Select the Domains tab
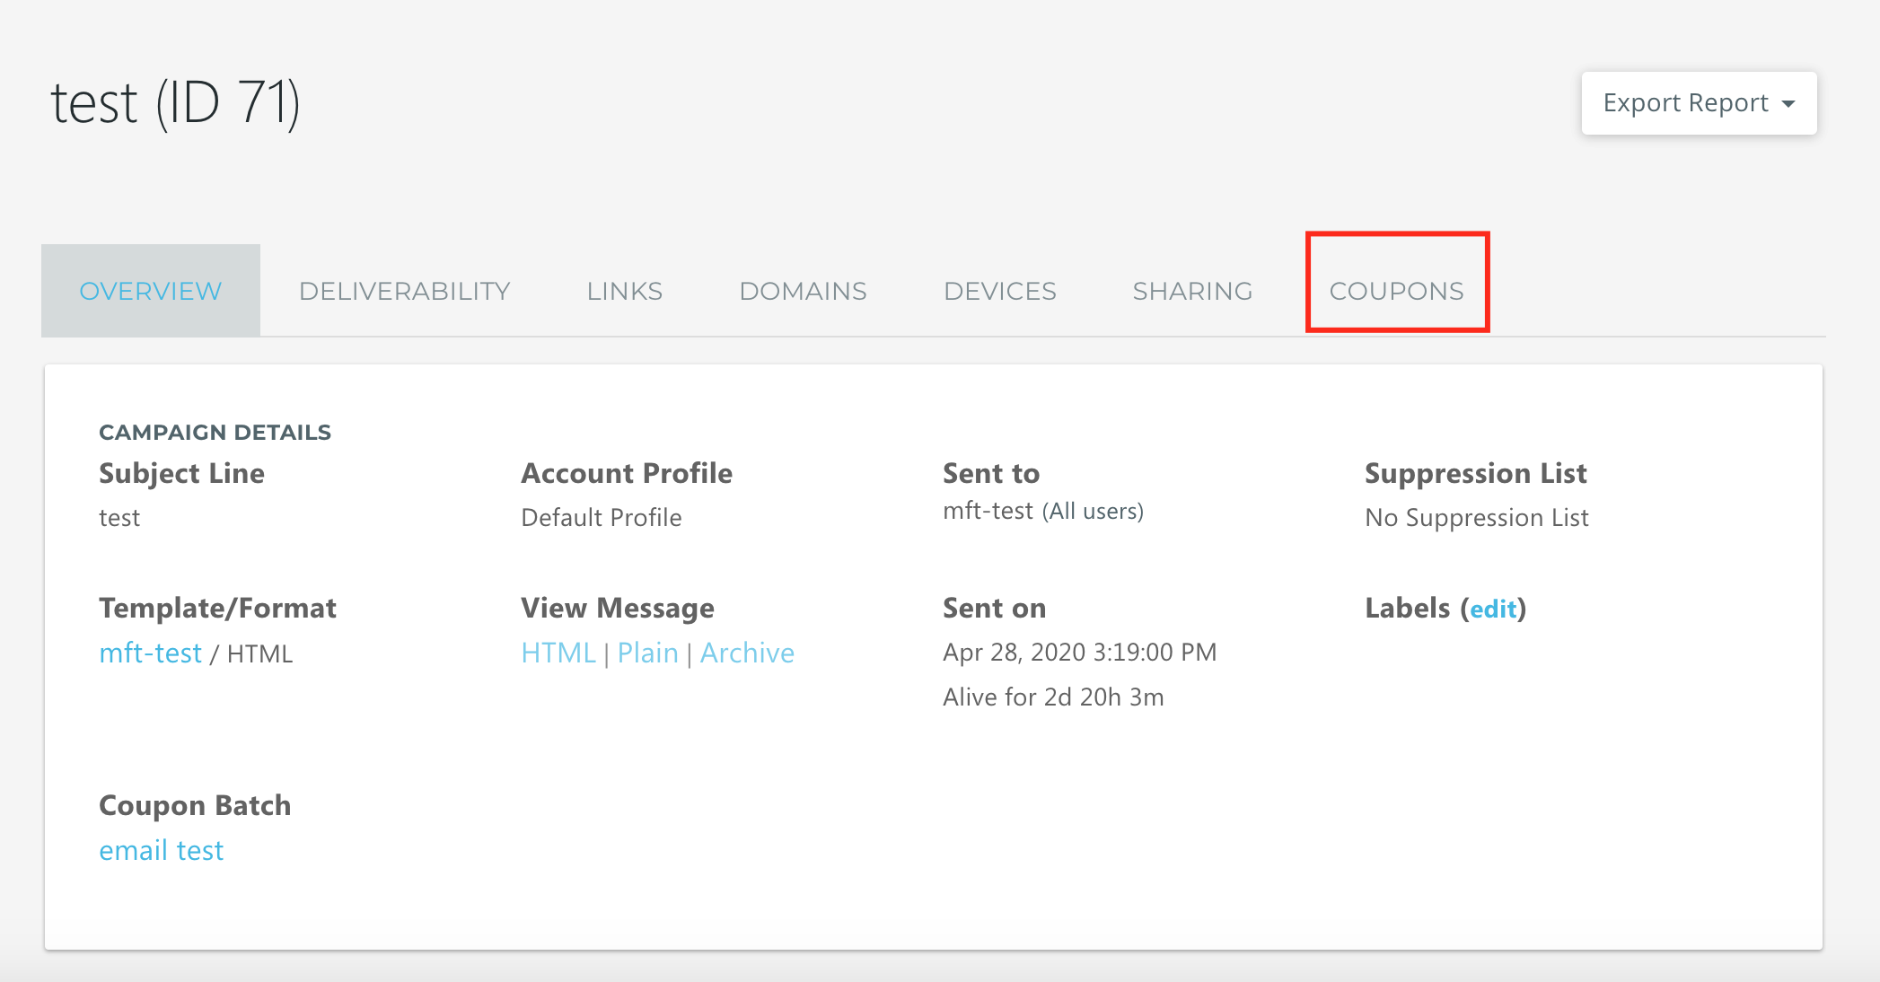Image resolution: width=1880 pixels, height=982 pixels. [x=803, y=291]
